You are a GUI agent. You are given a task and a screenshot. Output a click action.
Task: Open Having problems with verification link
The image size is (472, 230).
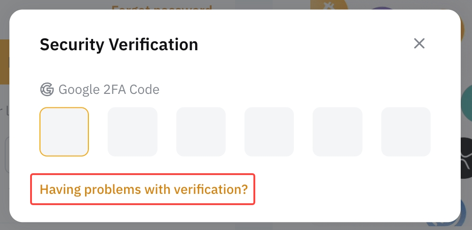tap(143, 189)
